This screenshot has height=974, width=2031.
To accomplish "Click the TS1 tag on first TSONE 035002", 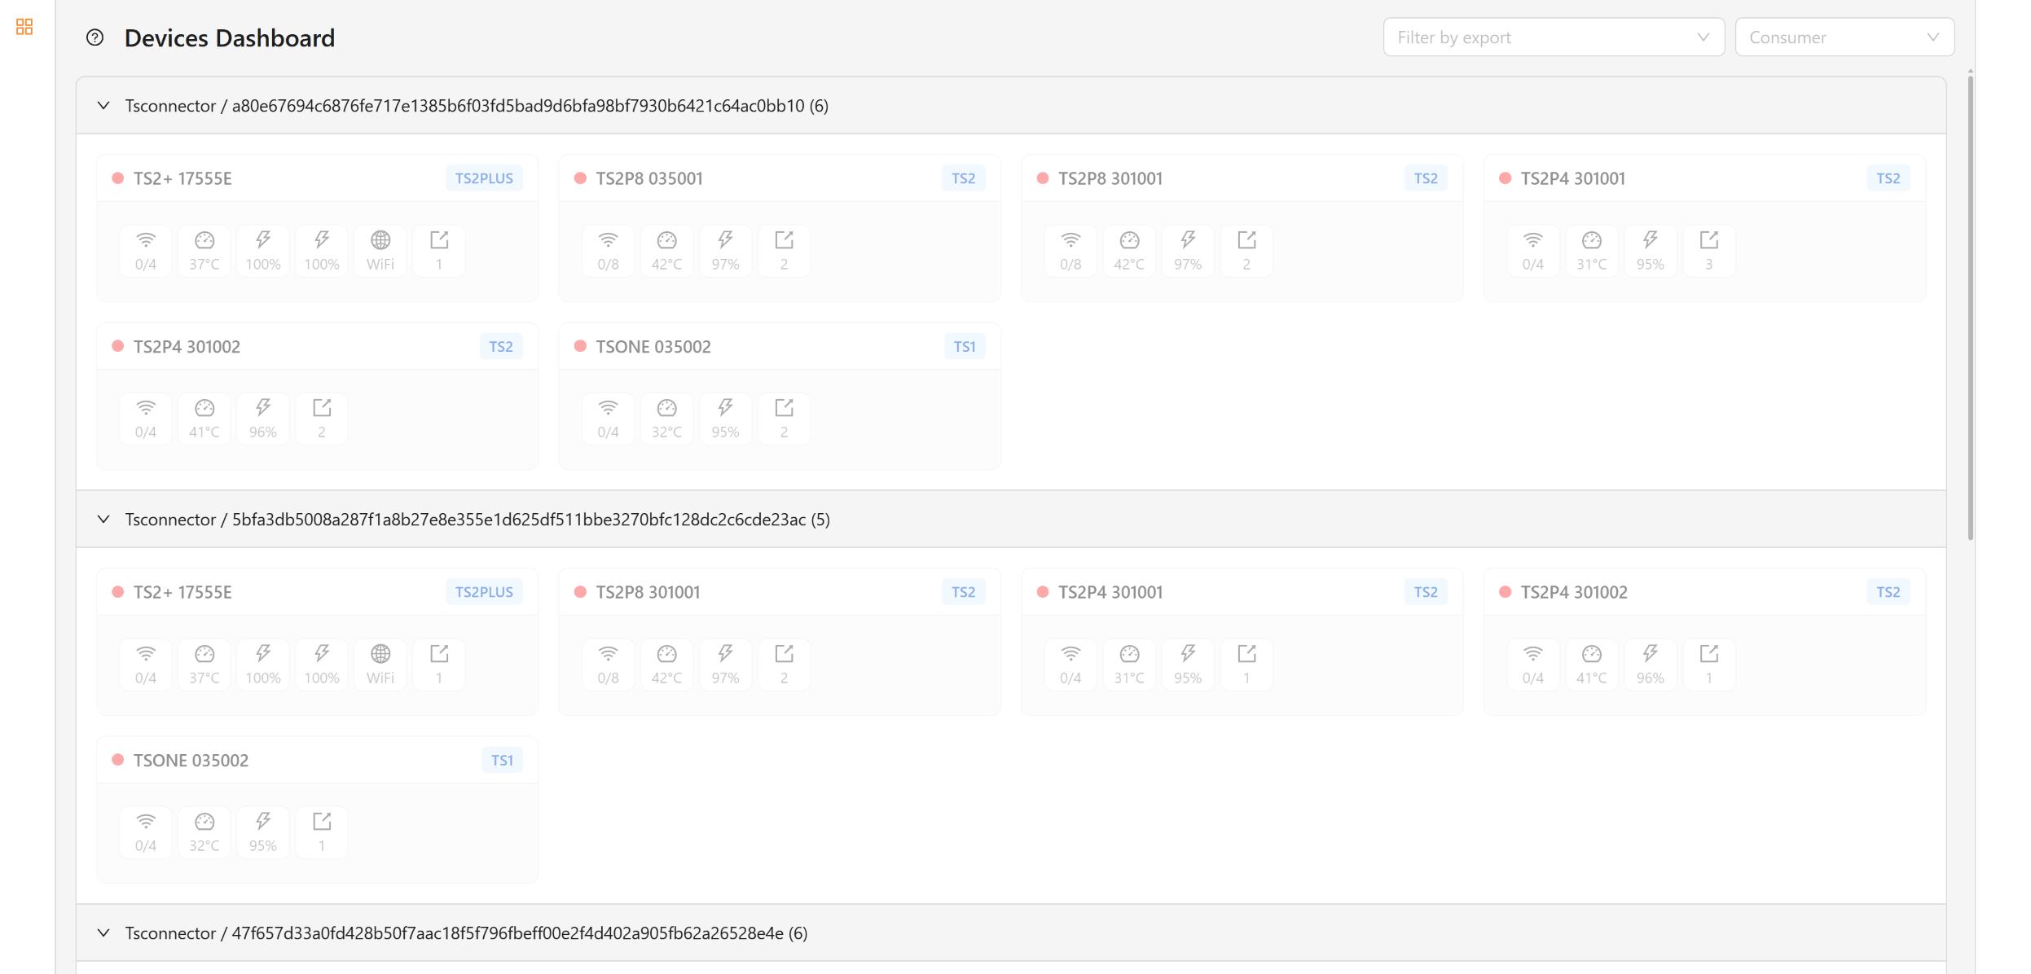I will point(965,347).
